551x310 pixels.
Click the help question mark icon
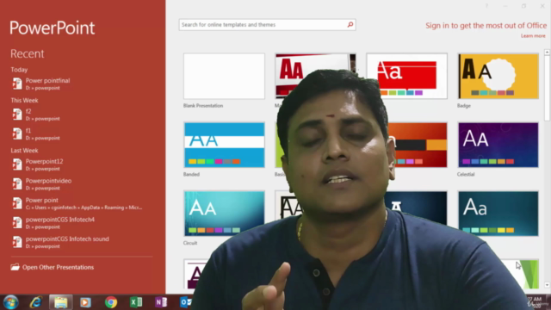pos(486,6)
